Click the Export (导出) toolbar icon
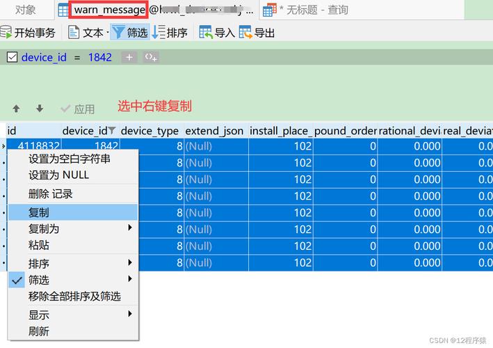 click(x=245, y=33)
